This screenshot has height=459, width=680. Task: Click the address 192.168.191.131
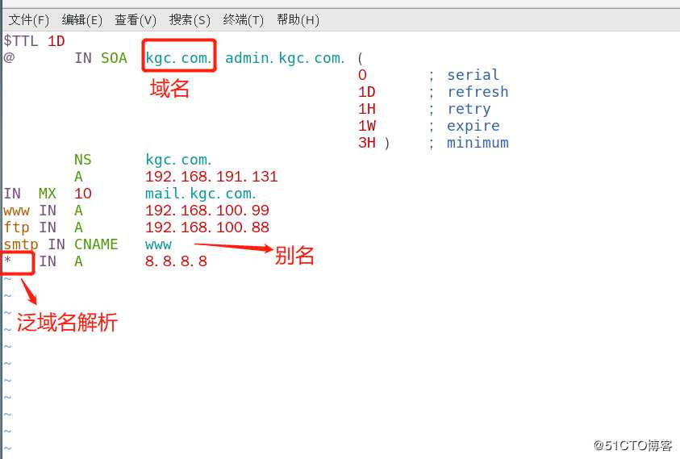point(211,177)
